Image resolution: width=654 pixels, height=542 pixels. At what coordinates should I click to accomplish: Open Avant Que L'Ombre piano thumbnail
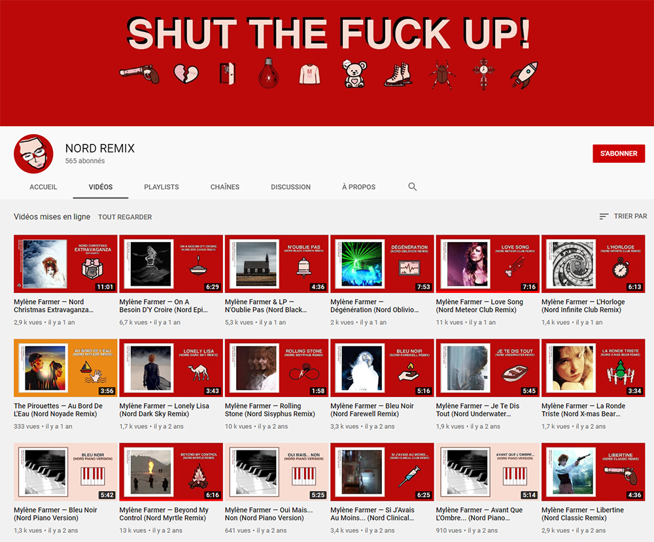[488, 471]
